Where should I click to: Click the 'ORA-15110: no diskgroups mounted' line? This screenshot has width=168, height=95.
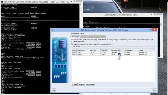point(16,49)
